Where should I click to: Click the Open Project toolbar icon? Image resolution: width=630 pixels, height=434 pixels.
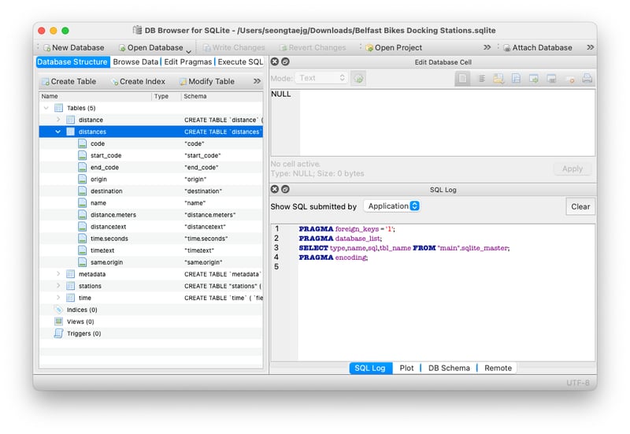coord(369,47)
